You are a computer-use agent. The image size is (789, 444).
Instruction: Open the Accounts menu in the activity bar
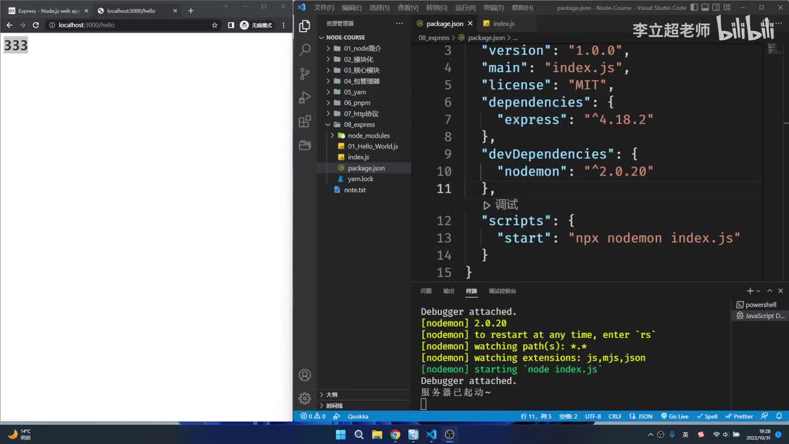pyautogui.click(x=305, y=375)
